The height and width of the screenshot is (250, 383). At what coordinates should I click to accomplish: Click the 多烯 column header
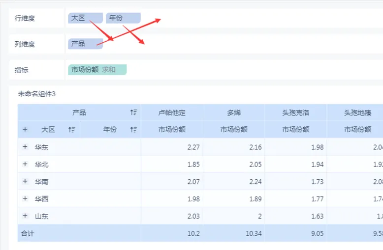pyautogui.click(x=234, y=112)
